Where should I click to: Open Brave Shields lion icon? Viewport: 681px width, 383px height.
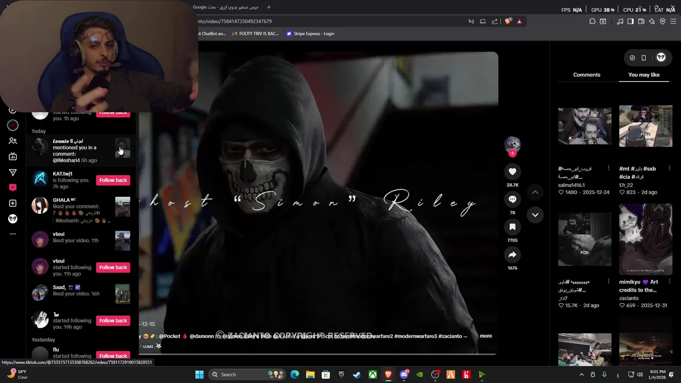coord(508,21)
